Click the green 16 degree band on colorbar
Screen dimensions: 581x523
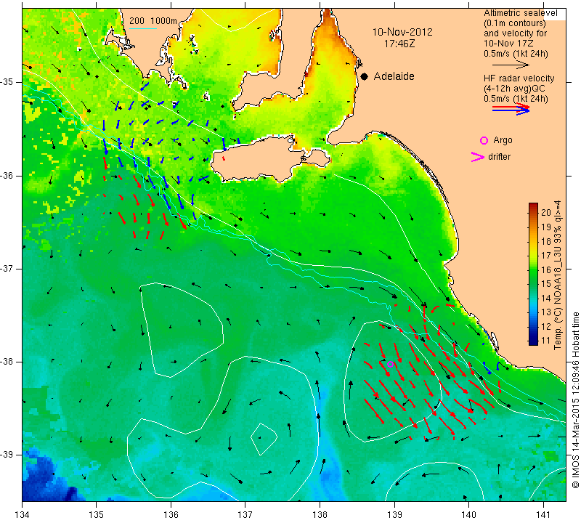point(533,269)
